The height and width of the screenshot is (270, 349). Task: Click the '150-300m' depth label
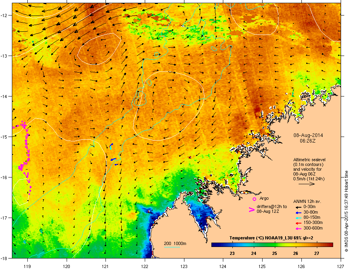tap(313, 222)
